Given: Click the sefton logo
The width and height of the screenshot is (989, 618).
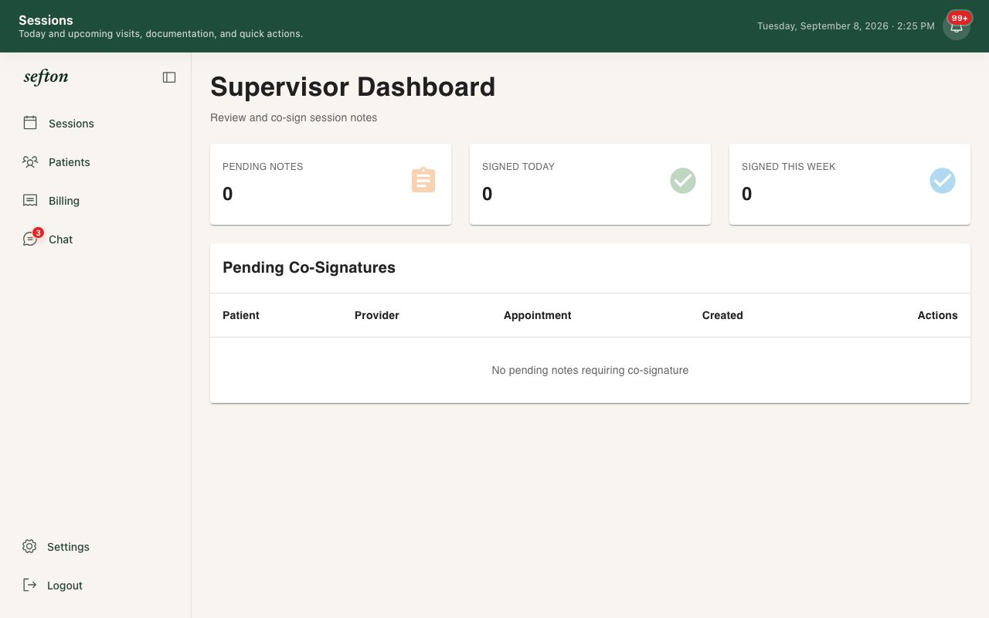Looking at the screenshot, I should point(46,76).
